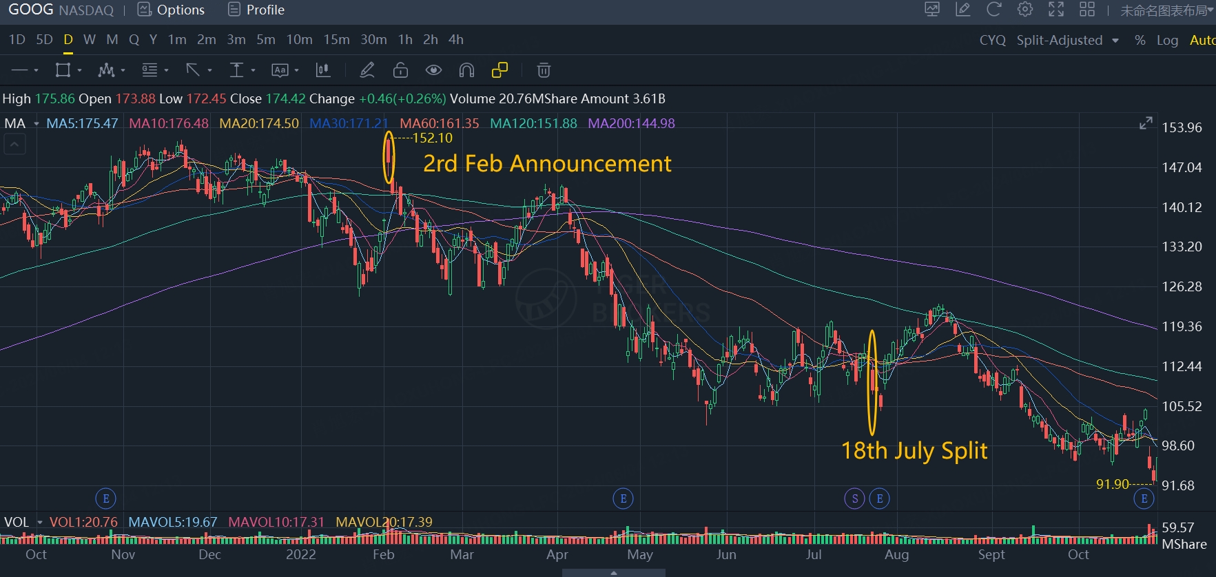Click the edit chart icon in header
This screenshot has width=1216, height=577.
963,10
